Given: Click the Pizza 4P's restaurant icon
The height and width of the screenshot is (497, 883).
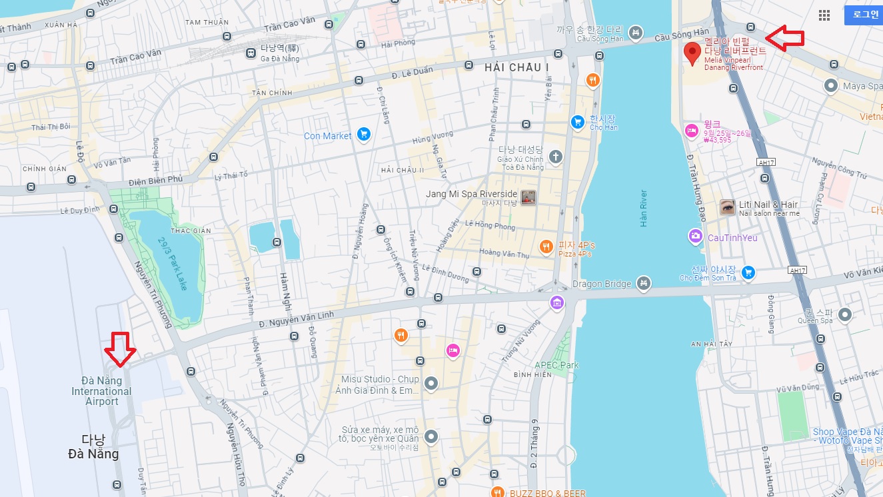Looking at the screenshot, I should [546, 248].
